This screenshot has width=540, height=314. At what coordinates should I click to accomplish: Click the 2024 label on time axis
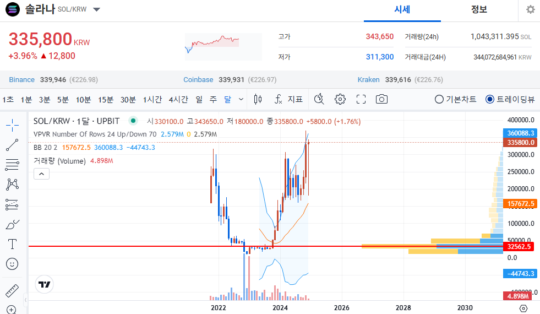(280, 308)
